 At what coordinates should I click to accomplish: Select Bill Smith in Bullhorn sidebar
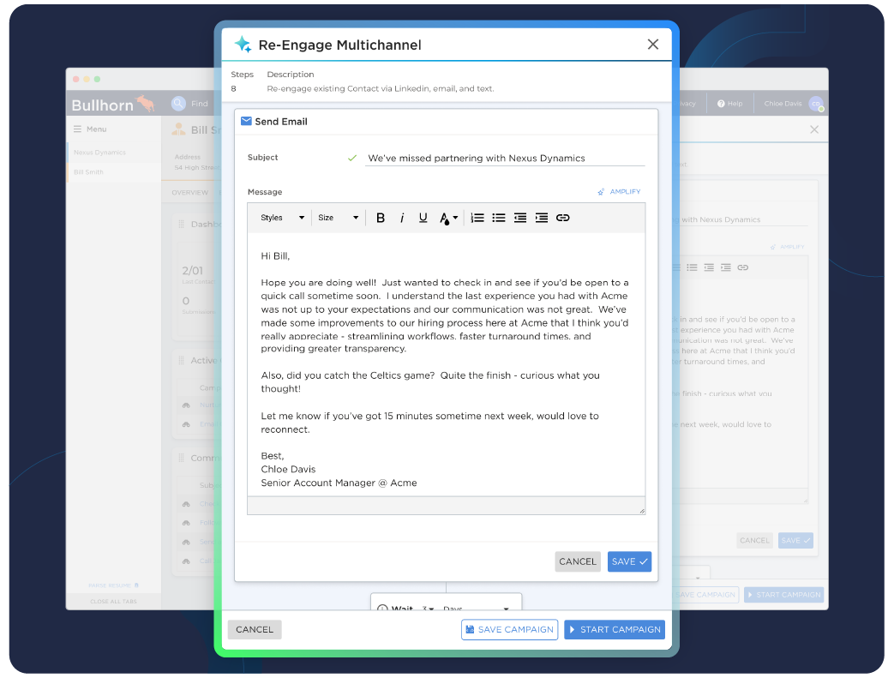(x=88, y=172)
